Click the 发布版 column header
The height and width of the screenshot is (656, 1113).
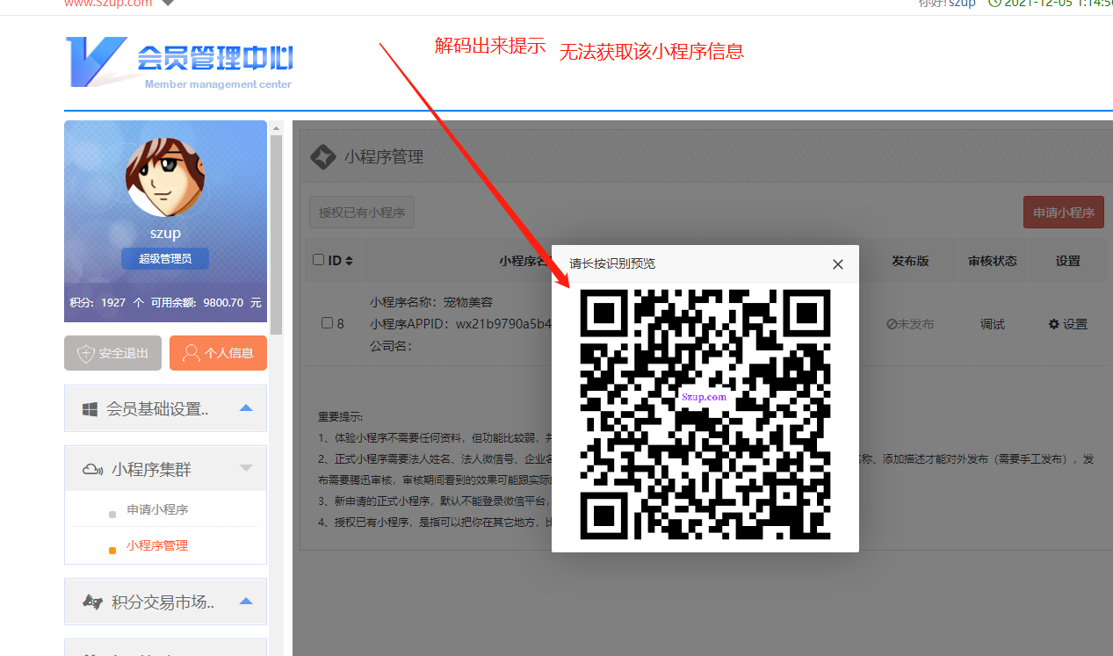[x=910, y=261]
